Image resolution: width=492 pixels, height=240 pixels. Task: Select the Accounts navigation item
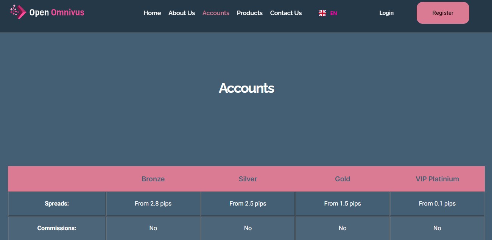[216, 13]
